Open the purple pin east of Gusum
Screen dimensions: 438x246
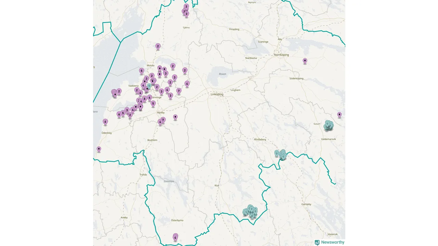(x=339, y=115)
